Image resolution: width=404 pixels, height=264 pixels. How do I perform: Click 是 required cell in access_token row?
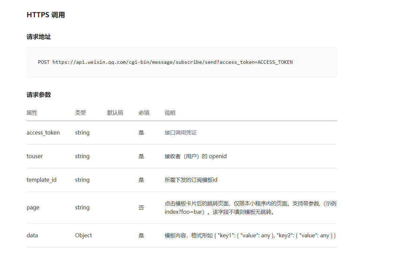point(141,133)
